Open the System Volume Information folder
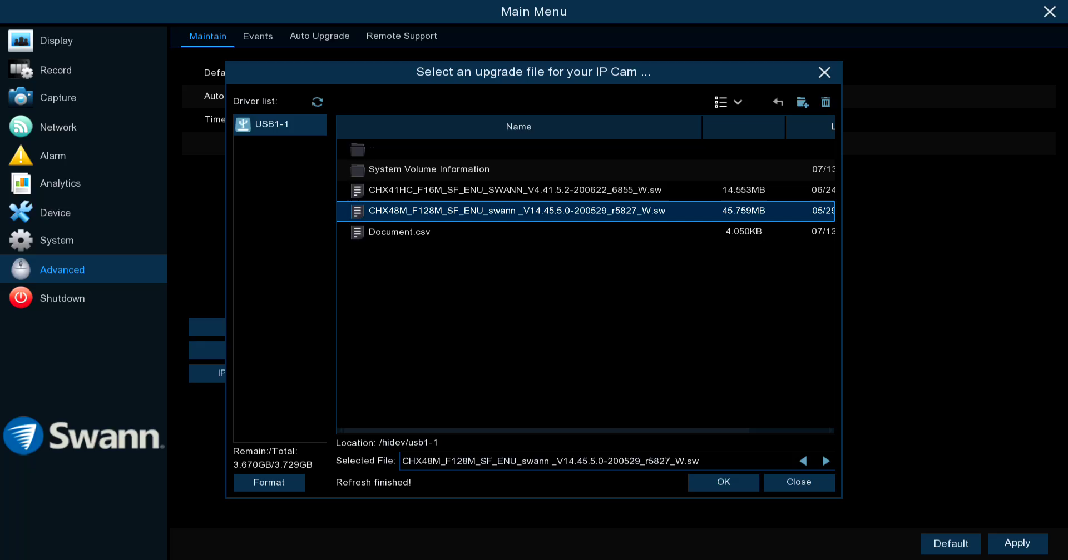The height and width of the screenshot is (560, 1068). (428, 169)
